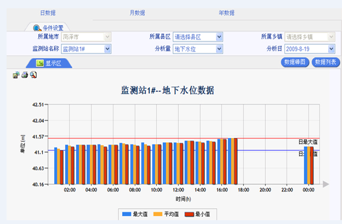Switch to the 年数据 tab
Screen dimensions: 342x224
pyautogui.click(x=226, y=13)
